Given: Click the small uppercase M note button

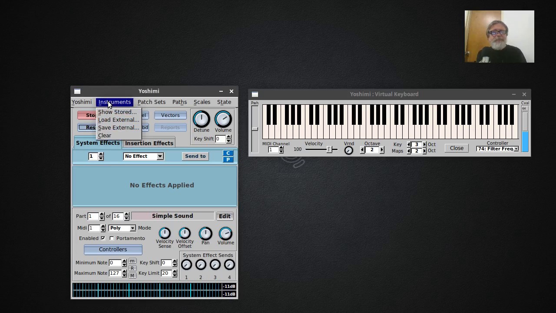Looking at the screenshot, I should point(132,275).
